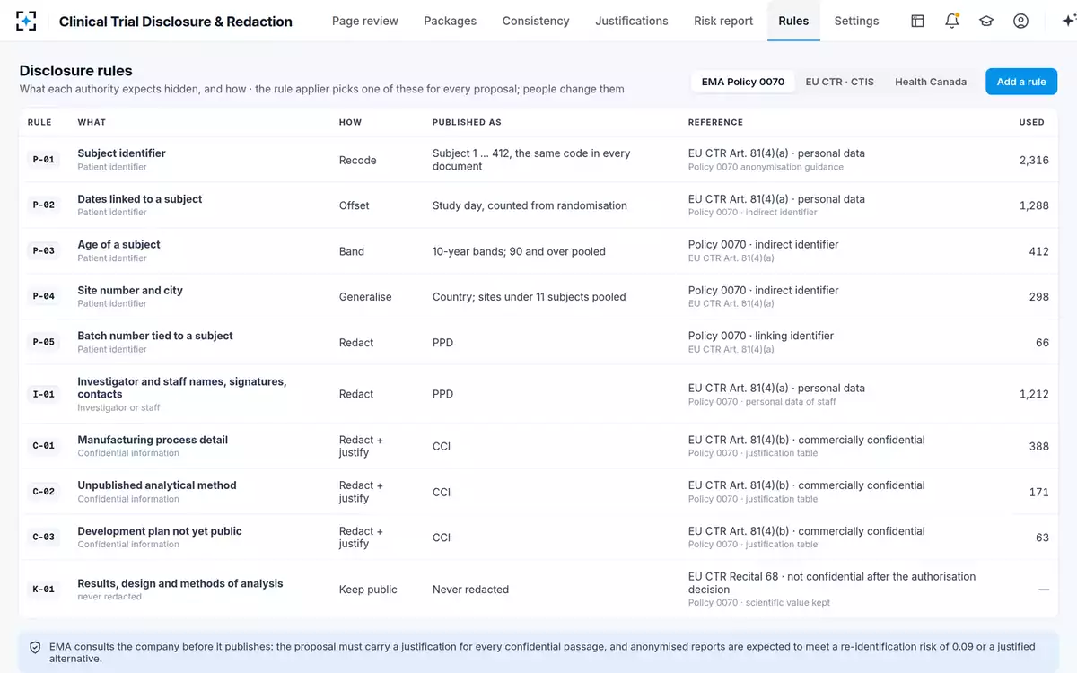Image resolution: width=1077 pixels, height=673 pixels.
Task: Click the PUBLISHED AS column header
Action: click(467, 122)
